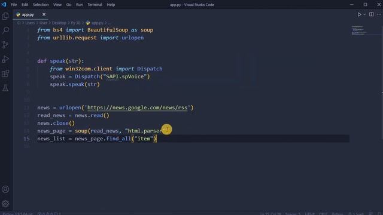Click the "item" string on line 15
The width and height of the screenshot is (383, 215).
coord(144,139)
